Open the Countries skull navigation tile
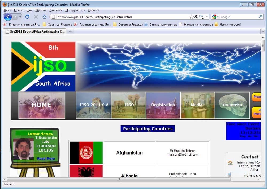 pyautogui.click(x=233, y=105)
